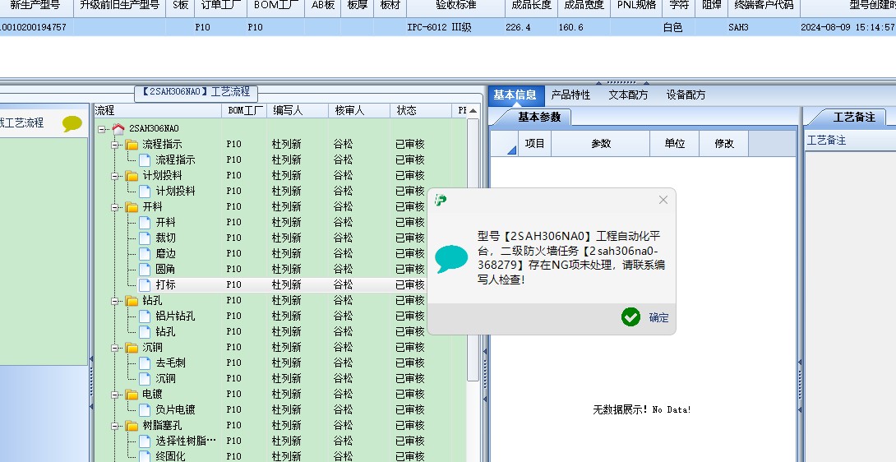Viewport: 896px width, 462px height.
Task: Collapse the 钻孔 tree folder
Action: (x=115, y=301)
